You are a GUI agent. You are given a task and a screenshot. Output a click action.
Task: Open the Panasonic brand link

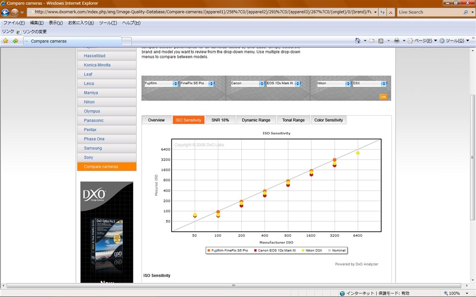point(106,120)
